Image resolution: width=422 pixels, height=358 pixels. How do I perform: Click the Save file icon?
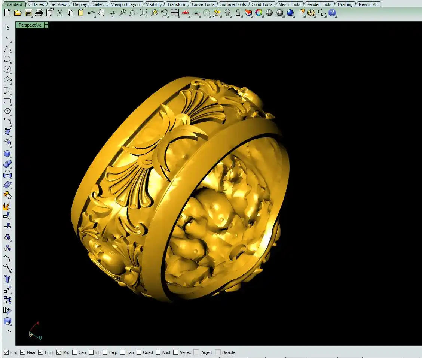click(28, 13)
